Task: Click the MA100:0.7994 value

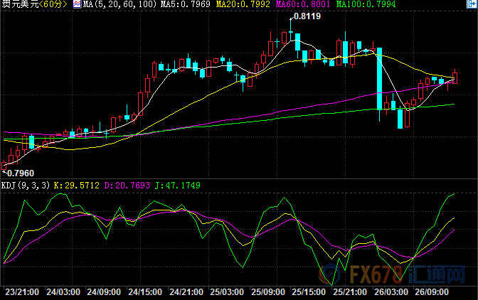Action: coord(366,4)
